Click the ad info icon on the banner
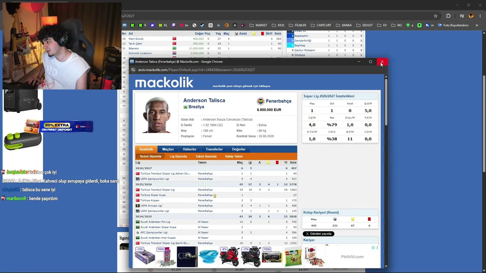The height and width of the screenshot is (273, 486). pyautogui.click(x=373, y=248)
